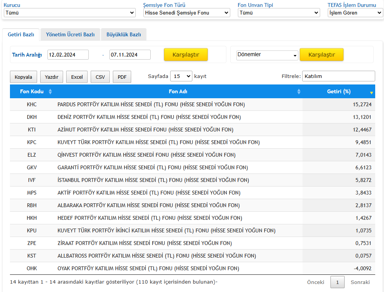Click the ALBARAKA PORTFÖY KATILIM fund name
This screenshot has width=384, height=292.
point(149,205)
